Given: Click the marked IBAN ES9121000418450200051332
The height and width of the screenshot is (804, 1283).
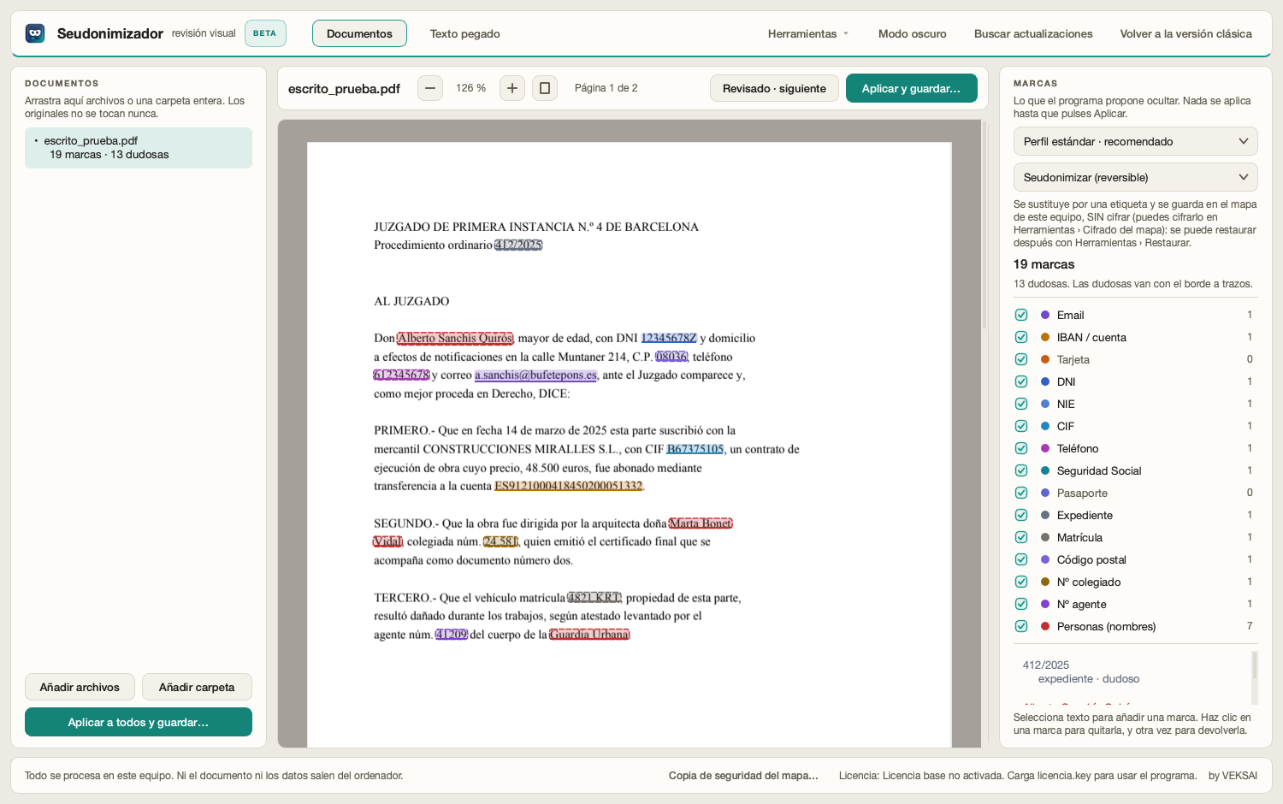Looking at the screenshot, I should [x=569, y=486].
